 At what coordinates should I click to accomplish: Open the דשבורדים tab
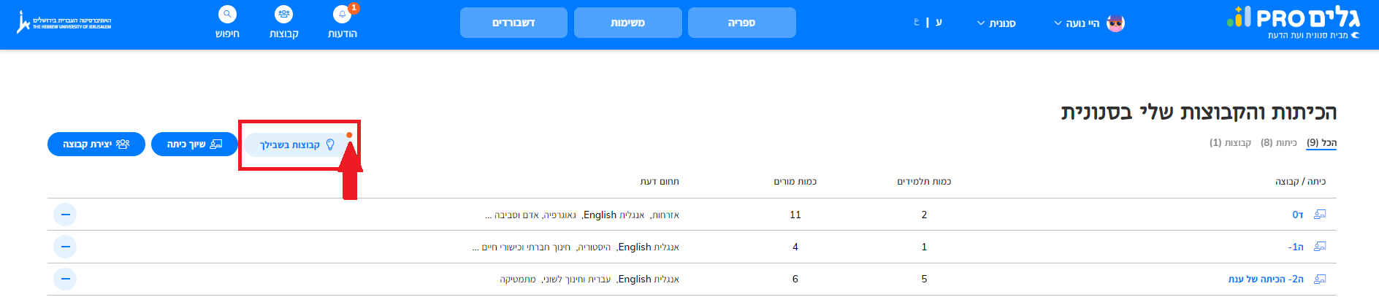click(513, 23)
